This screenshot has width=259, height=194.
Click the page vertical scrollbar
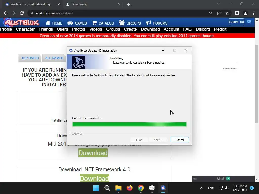(257, 84)
